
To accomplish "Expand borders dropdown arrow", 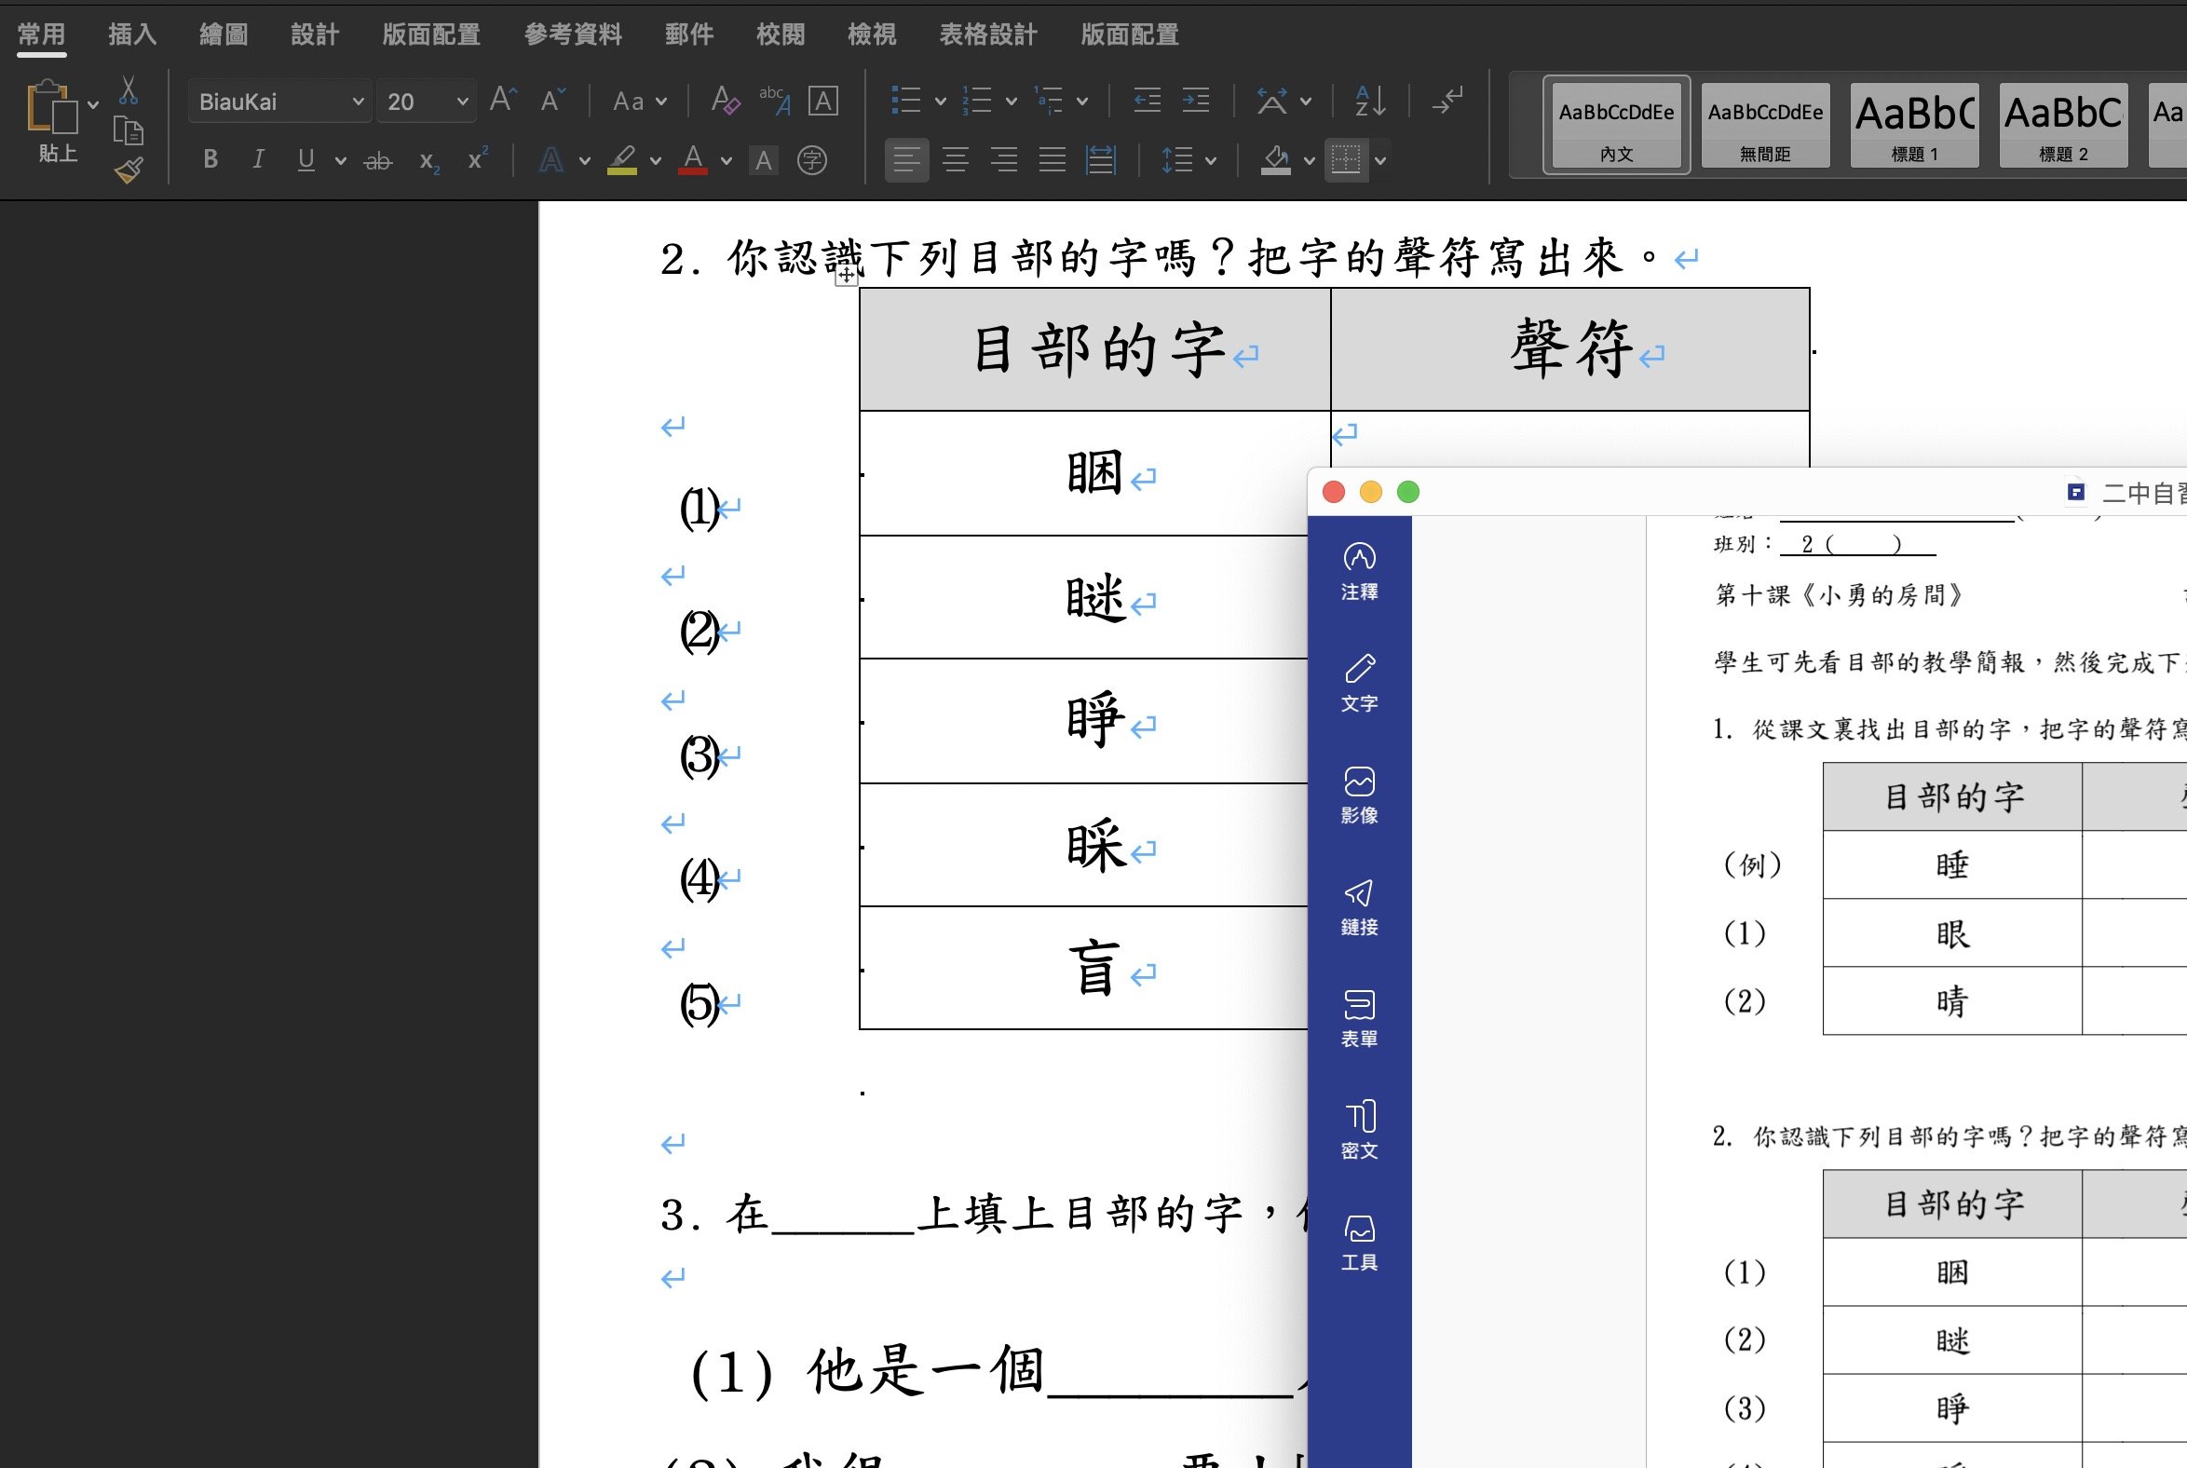I will click(1380, 161).
